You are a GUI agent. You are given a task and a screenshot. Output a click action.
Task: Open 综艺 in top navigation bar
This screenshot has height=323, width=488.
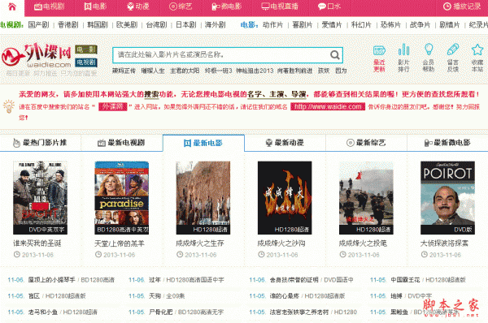pyautogui.click(x=181, y=6)
